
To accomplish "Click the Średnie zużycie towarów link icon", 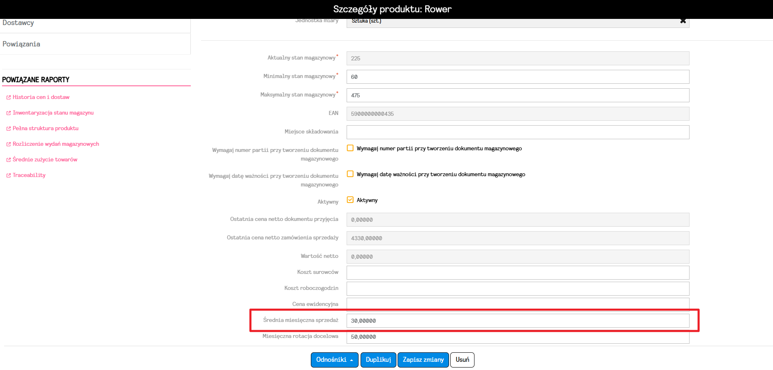I will pyautogui.click(x=8, y=160).
